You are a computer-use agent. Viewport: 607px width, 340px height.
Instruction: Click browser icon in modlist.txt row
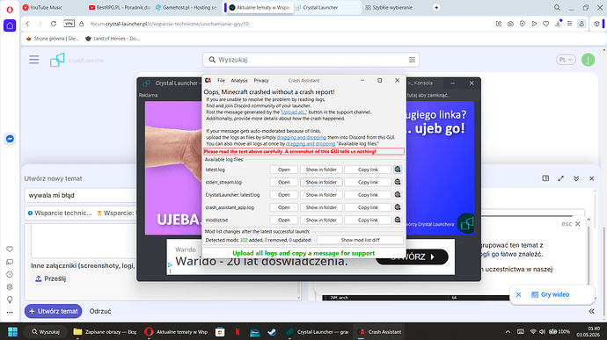coord(398,221)
